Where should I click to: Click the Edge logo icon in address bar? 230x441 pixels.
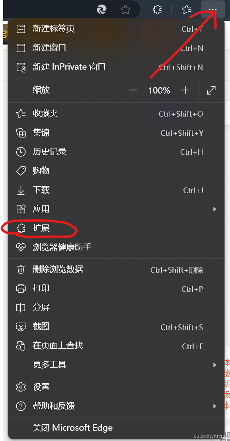coord(101,10)
